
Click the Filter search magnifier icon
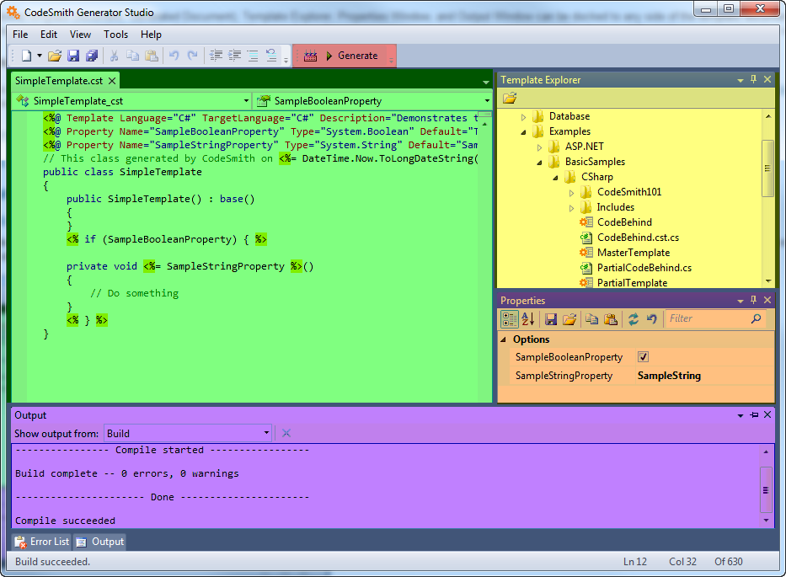[757, 318]
